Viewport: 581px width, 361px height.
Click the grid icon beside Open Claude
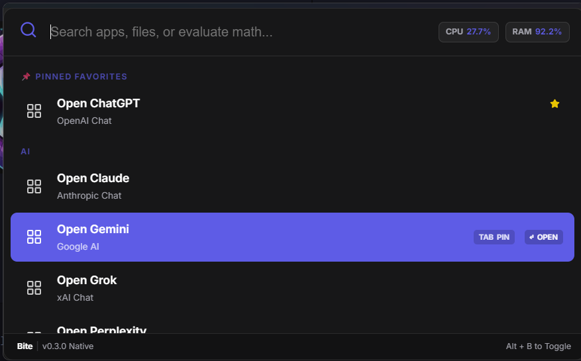point(34,186)
